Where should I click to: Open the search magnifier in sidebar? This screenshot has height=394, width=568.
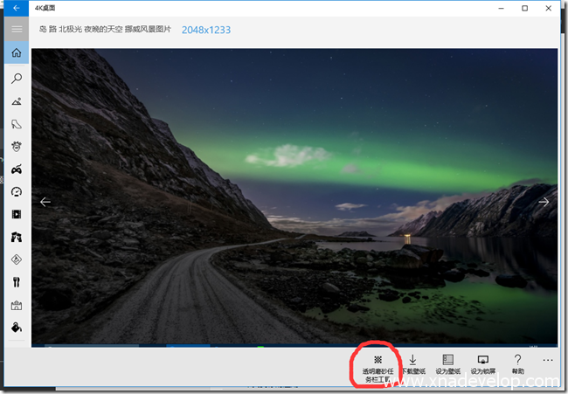17,79
